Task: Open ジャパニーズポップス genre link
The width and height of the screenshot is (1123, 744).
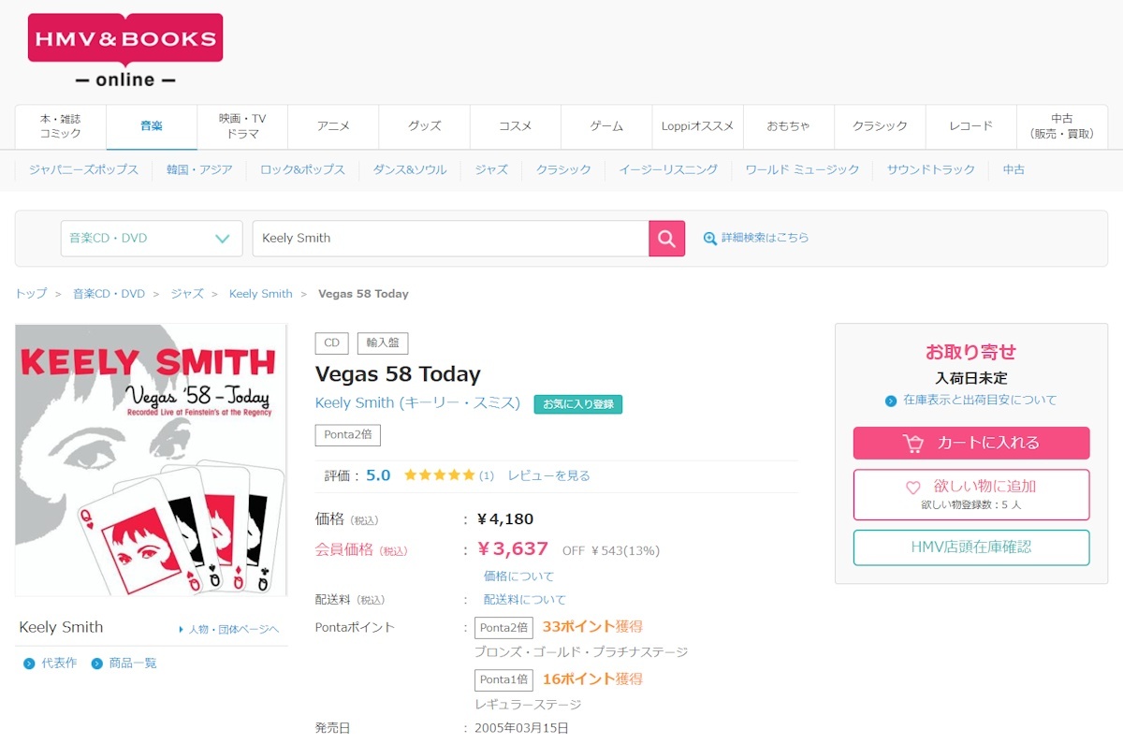Action: 83,169
